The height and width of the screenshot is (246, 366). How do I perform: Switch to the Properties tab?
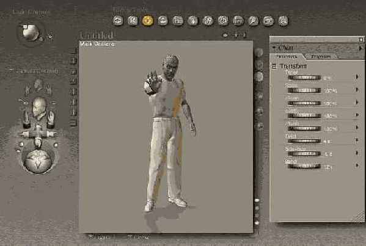coord(321,56)
